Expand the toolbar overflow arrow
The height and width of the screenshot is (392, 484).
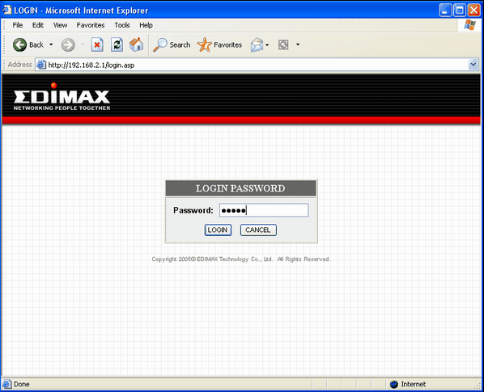[298, 44]
